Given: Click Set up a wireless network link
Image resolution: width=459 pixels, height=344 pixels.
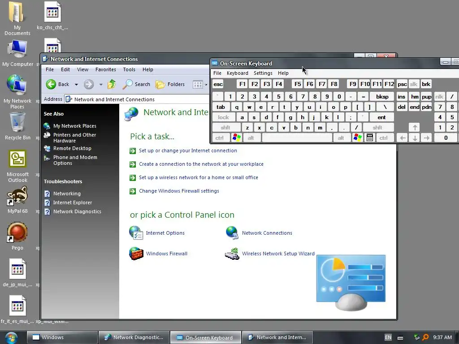Looking at the screenshot, I should [199, 177].
